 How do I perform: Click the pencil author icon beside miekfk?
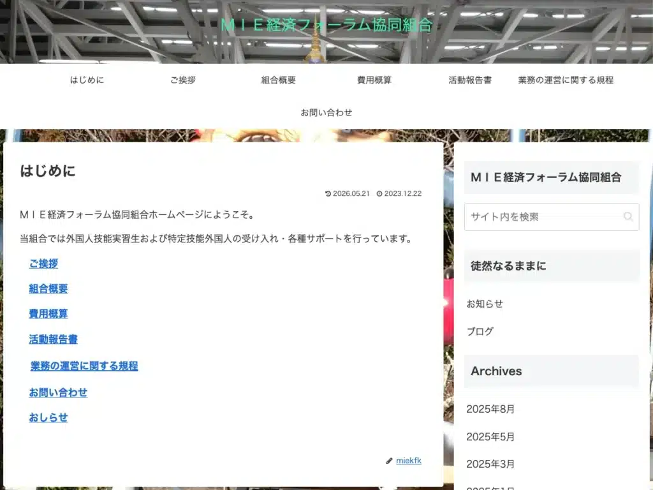390,461
